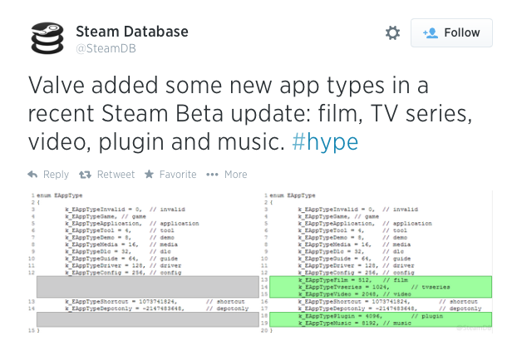Open the gear settings menu
512x341 pixels.
point(393,32)
